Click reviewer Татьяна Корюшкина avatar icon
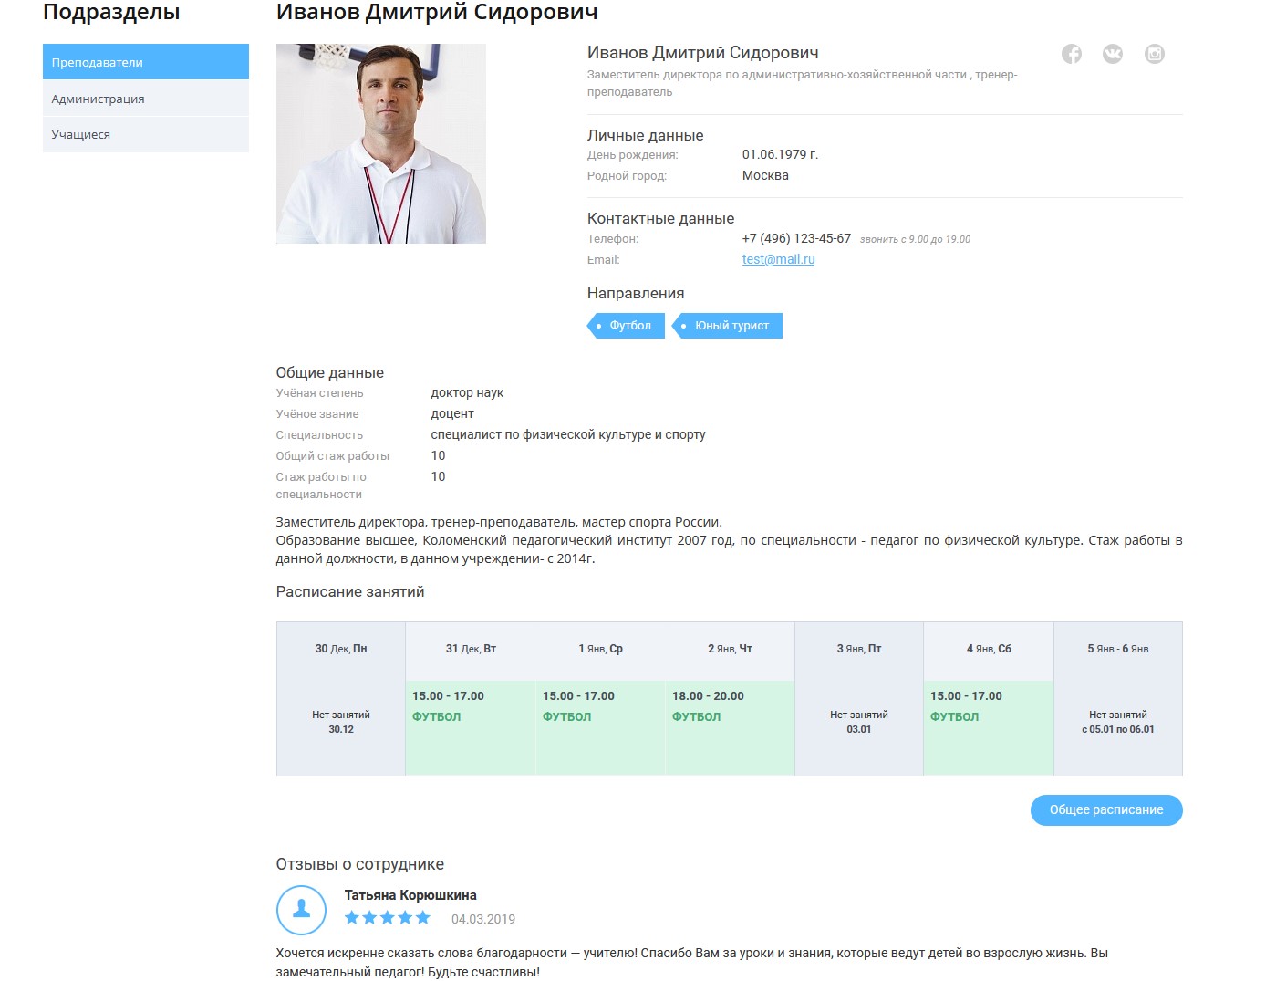The width and height of the screenshot is (1276, 981). click(x=301, y=910)
